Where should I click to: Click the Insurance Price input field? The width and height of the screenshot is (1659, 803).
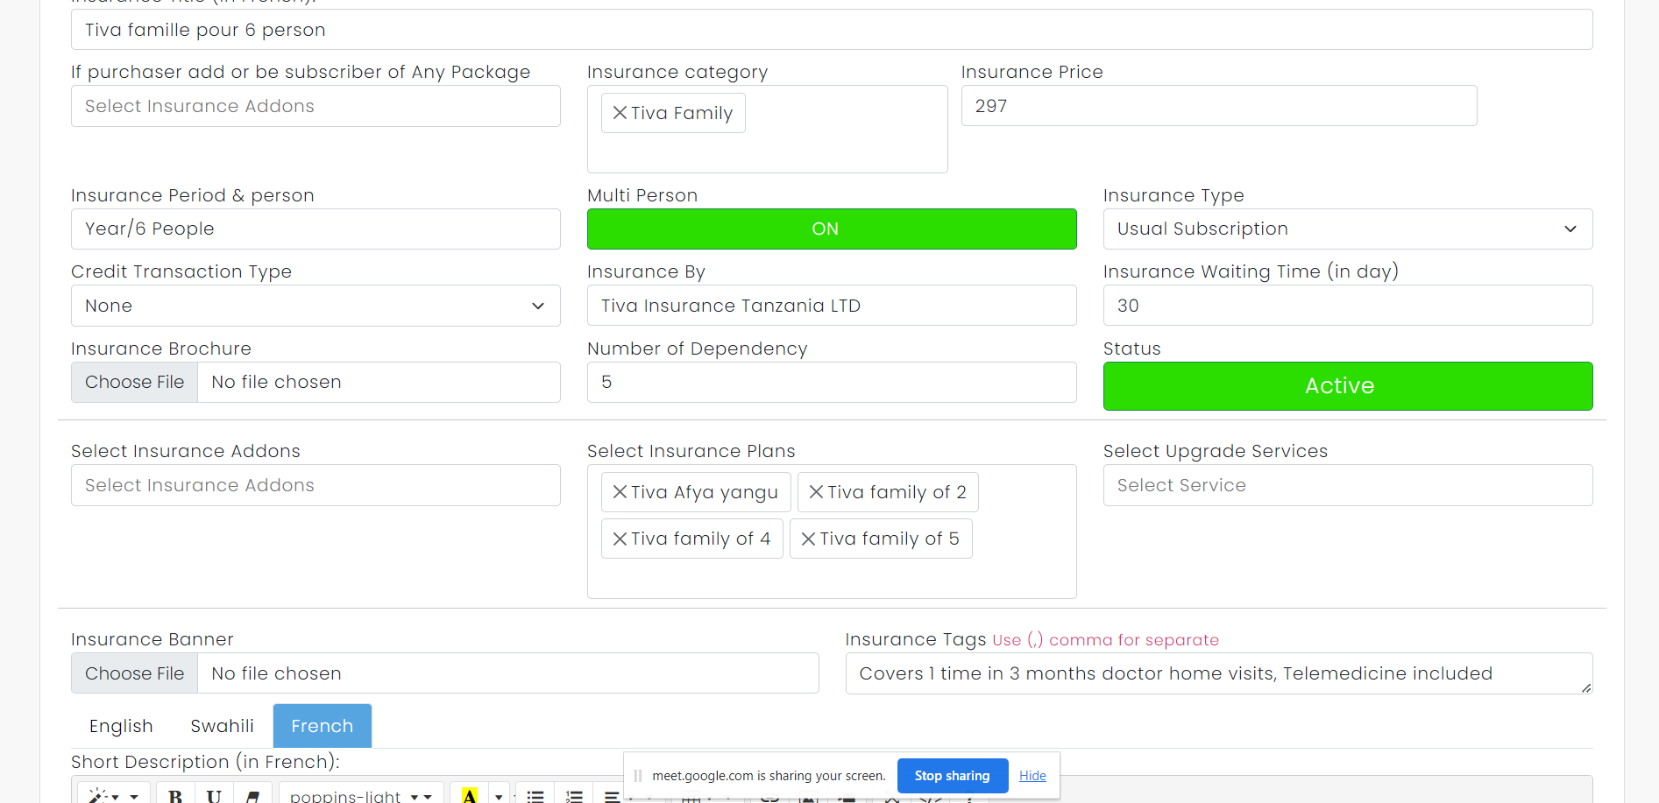pos(1218,106)
